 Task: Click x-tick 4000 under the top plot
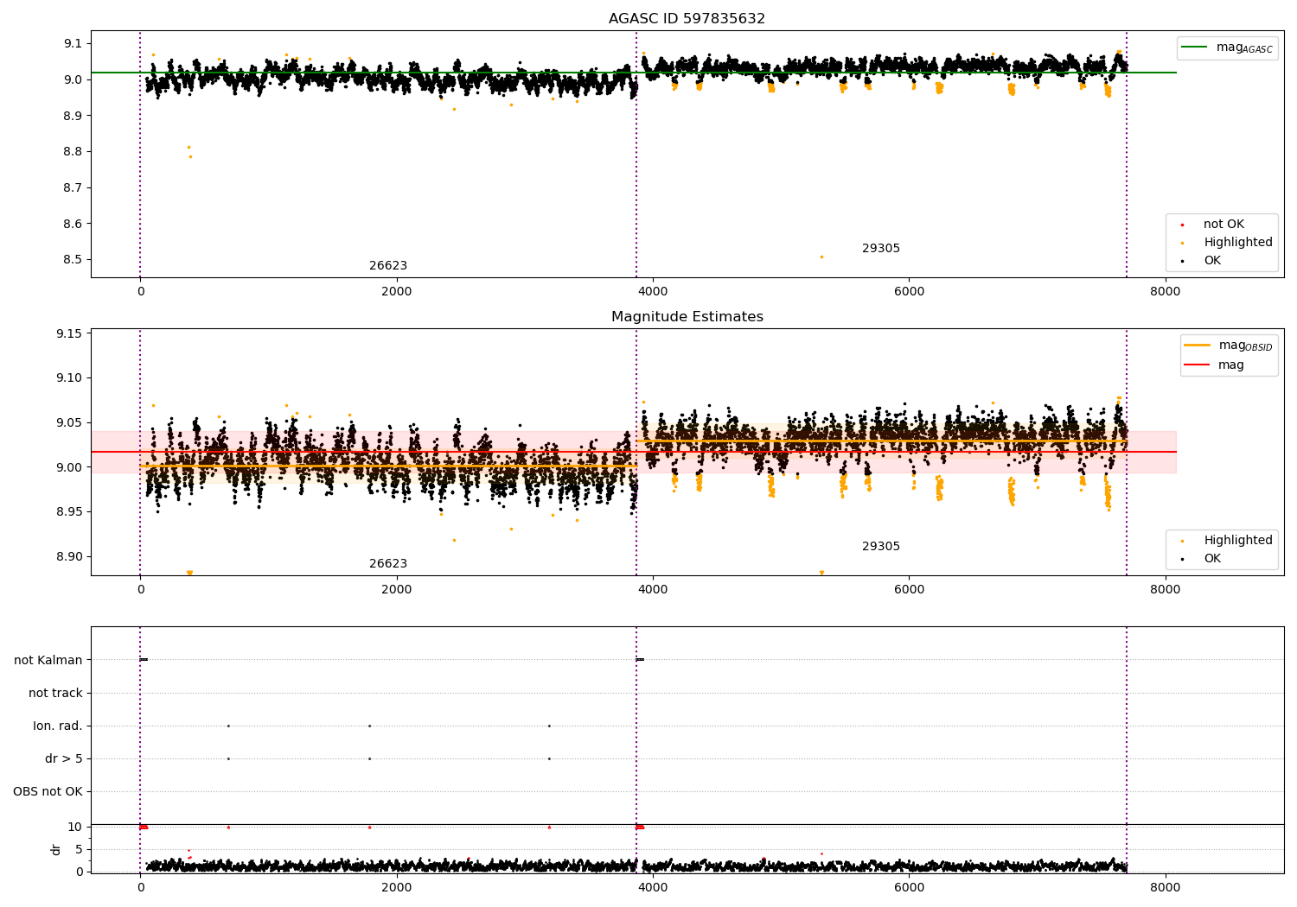[653, 291]
